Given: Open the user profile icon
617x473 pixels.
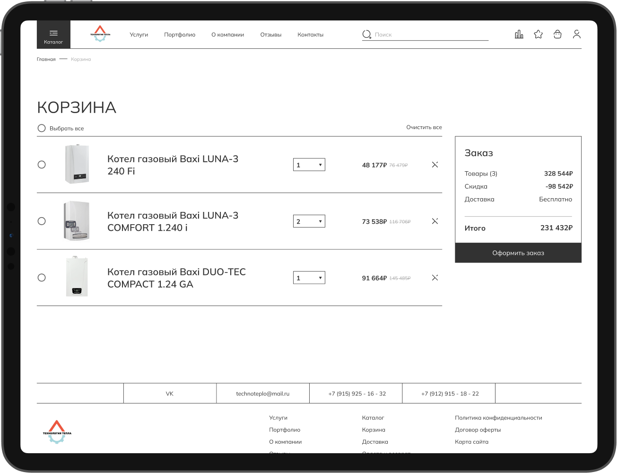Looking at the screenshot, I should (577, 34).
